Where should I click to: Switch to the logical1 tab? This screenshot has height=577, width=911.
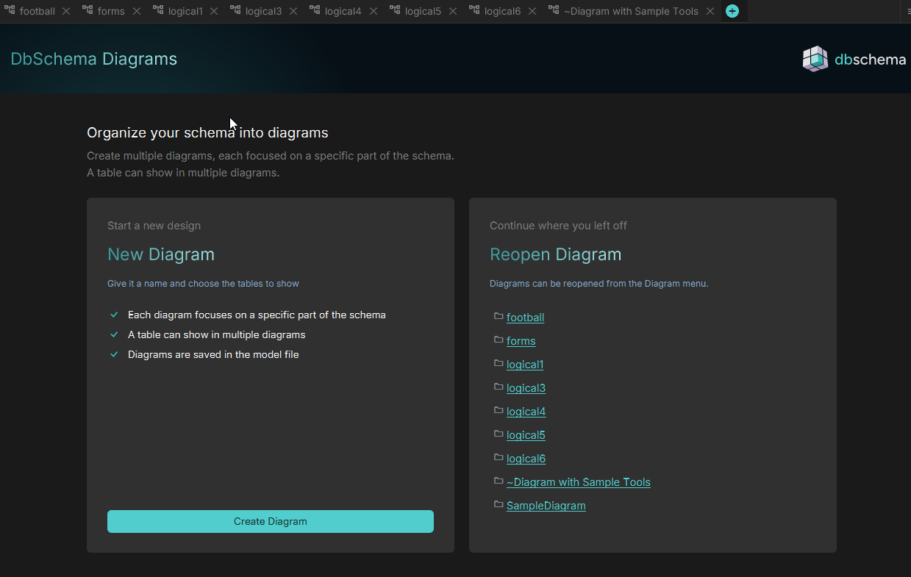coord(185,11)
